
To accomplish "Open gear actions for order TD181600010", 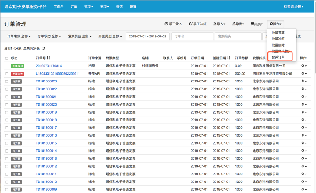I will (304, 182).
